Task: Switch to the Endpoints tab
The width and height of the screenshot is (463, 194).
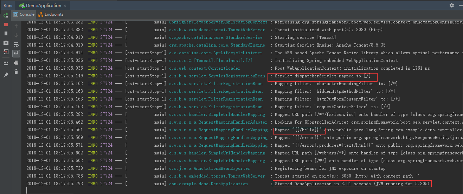Action: 51,14
